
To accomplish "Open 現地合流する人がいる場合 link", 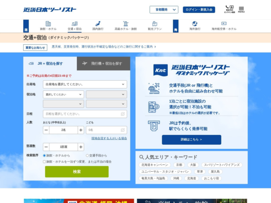I will (109, 138).
